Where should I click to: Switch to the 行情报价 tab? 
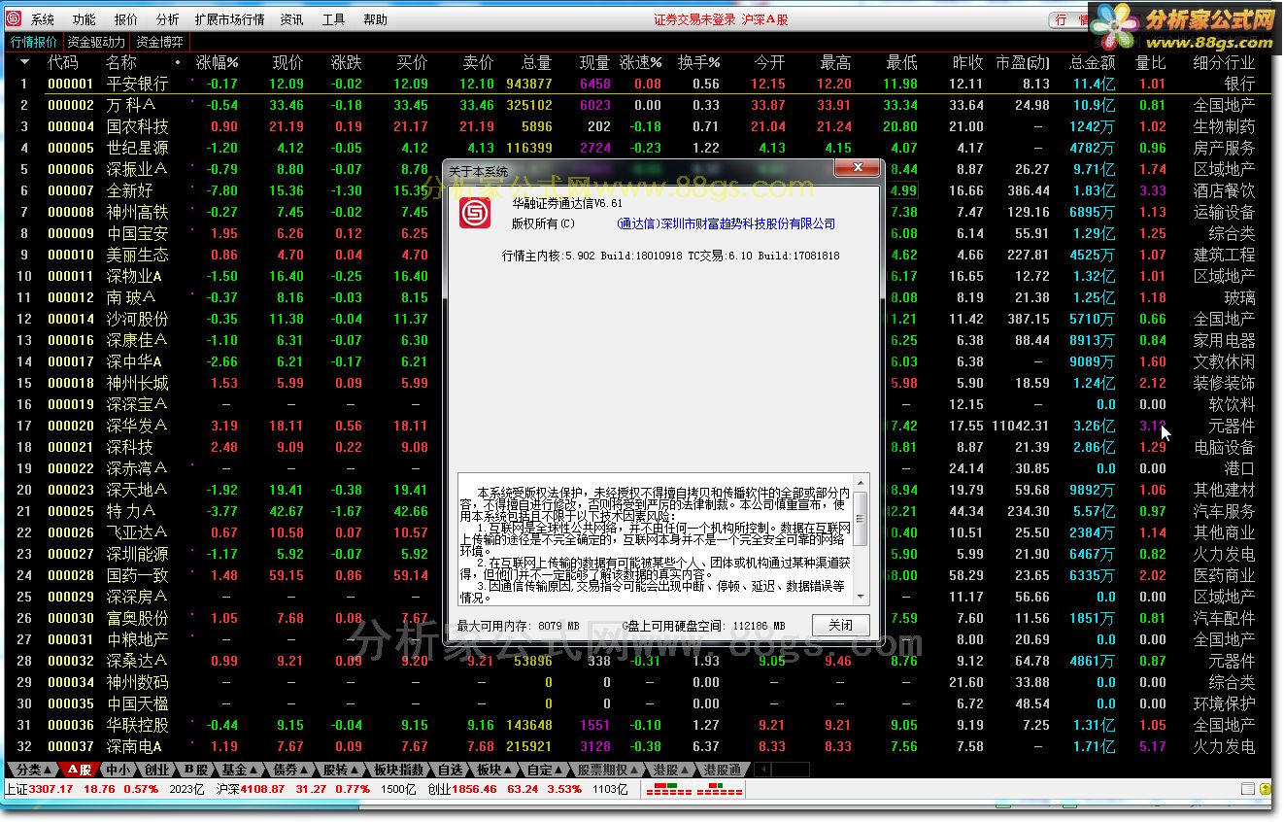coord(34,42)
